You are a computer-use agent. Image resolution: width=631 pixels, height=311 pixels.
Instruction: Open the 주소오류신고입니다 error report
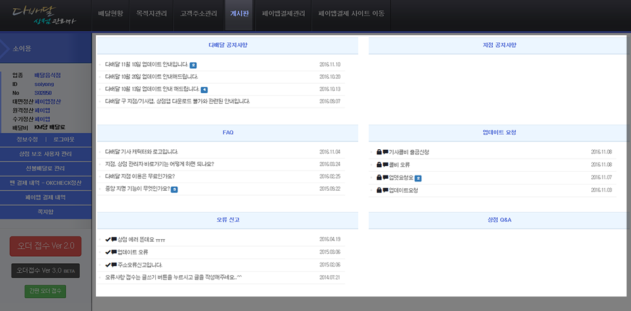[x=140, y=265]
